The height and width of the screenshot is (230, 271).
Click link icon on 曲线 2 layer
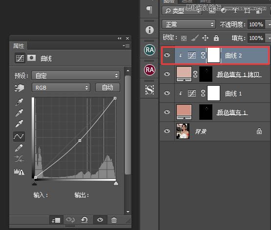point(203,55)
